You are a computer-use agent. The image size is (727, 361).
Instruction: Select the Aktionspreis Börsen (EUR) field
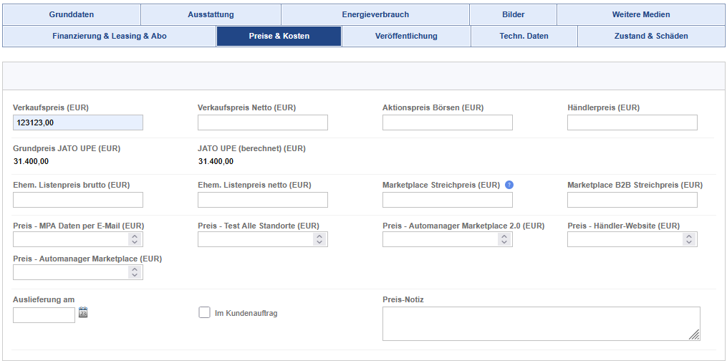coord(448,122)
